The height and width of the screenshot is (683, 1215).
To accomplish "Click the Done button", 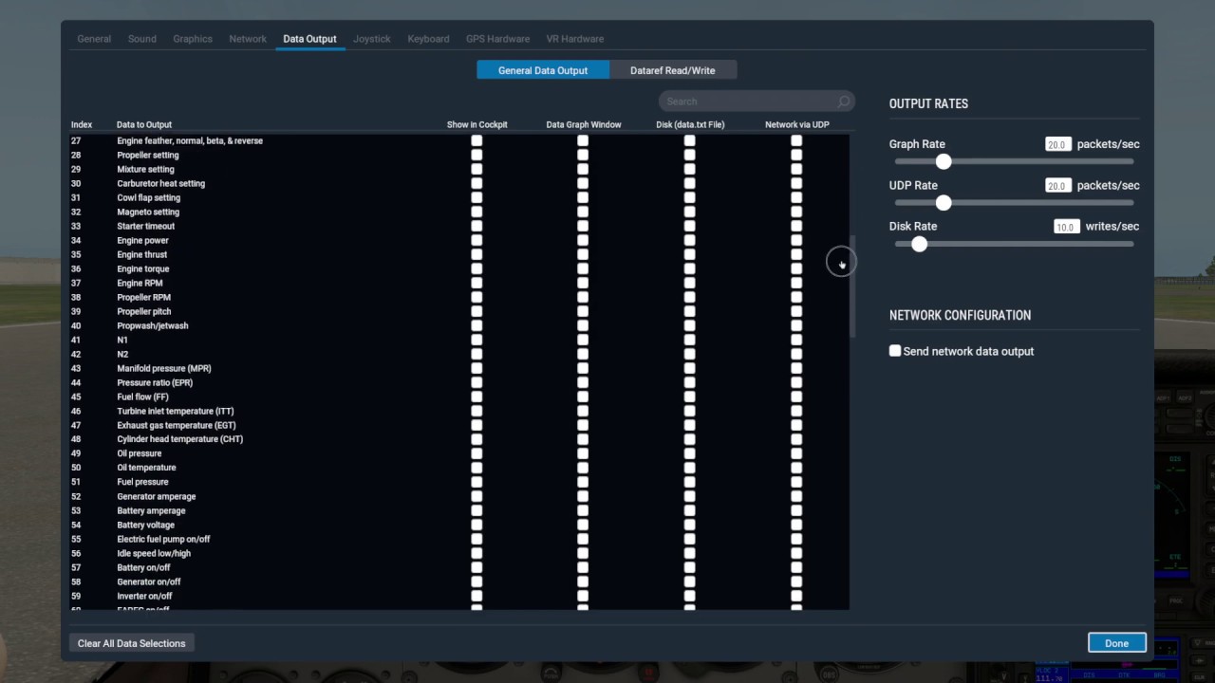I will [1116, 643].
